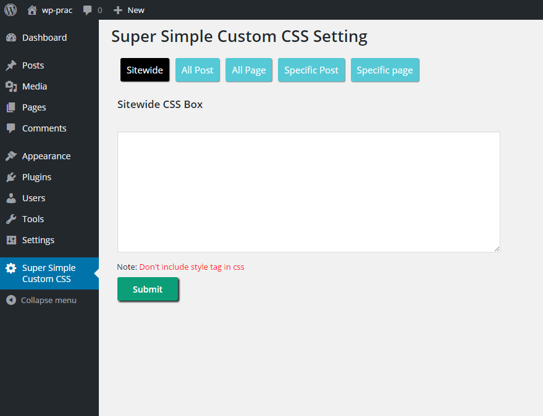Viewport: 543px width, 416px height.
Task: Click the Collapse menu label
Action: [x=48, y=301]
